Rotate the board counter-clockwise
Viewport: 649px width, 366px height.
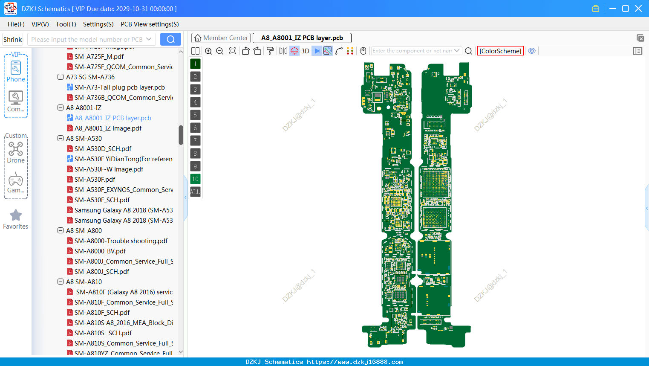pyautogui.click(x=245, y=51)
